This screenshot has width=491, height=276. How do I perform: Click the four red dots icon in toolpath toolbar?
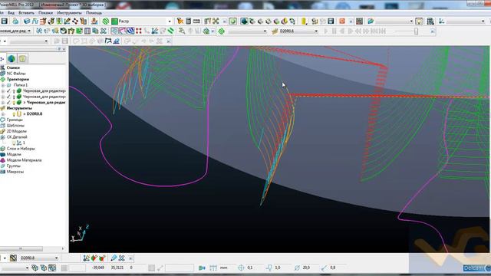(x=138, y=31)
